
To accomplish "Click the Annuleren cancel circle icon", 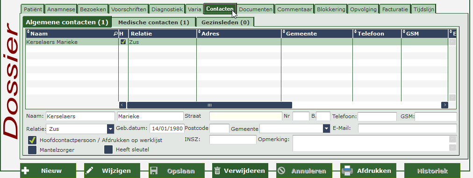I will pyautogui.click(x=281, y=171).
